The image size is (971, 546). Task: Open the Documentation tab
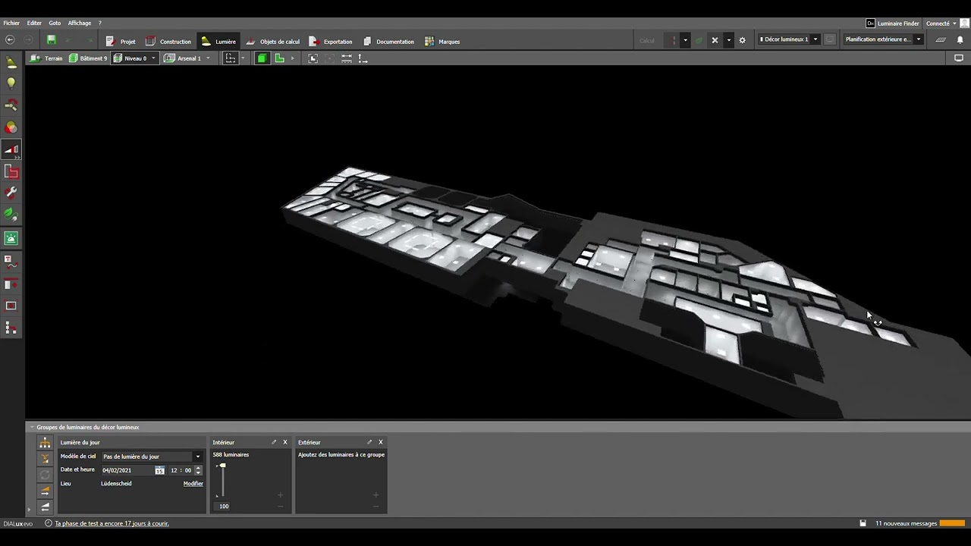(388, 41)
